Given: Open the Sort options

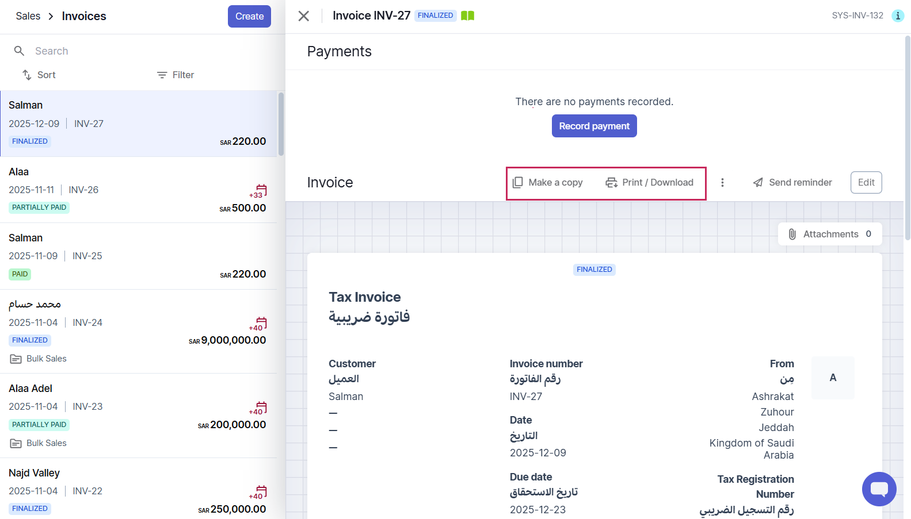Looking at the screenshot, I should tap(39, 75).
